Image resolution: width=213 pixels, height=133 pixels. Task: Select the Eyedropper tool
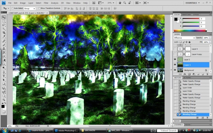coord(4,37)
